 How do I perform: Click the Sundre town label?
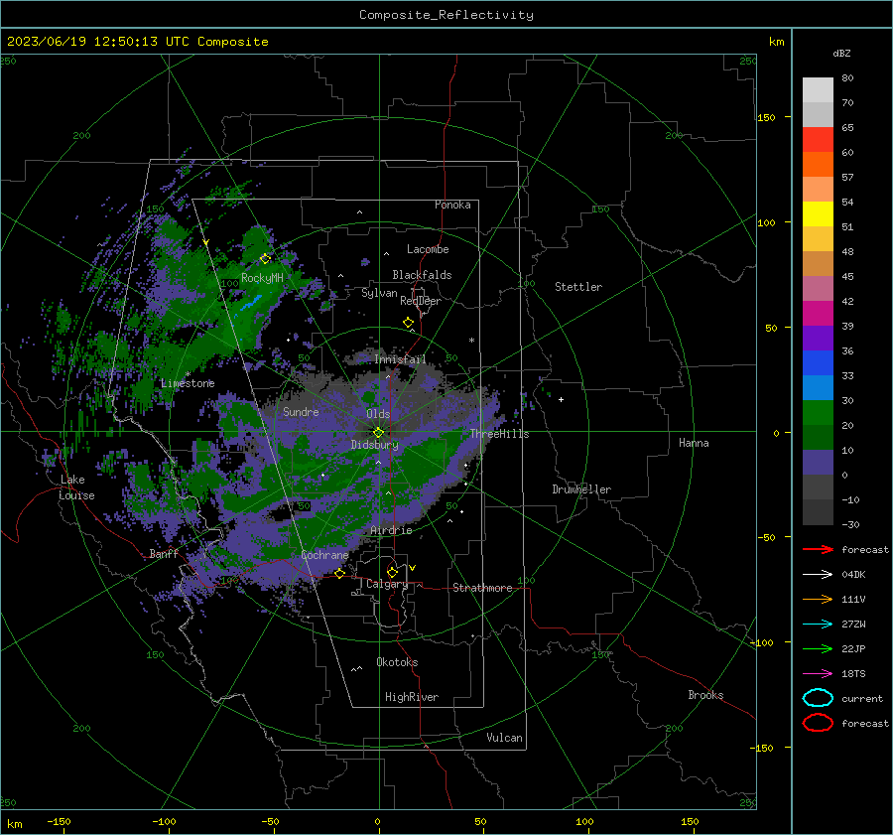(x=301, y=411)
